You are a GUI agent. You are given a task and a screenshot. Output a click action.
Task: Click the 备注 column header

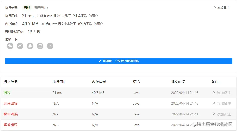pyautogui.click(x=215, y=82)
